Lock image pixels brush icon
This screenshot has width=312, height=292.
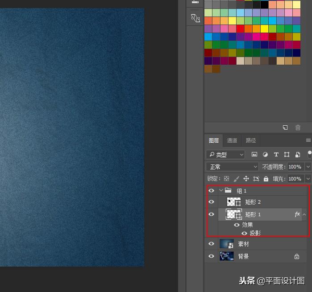236,179
